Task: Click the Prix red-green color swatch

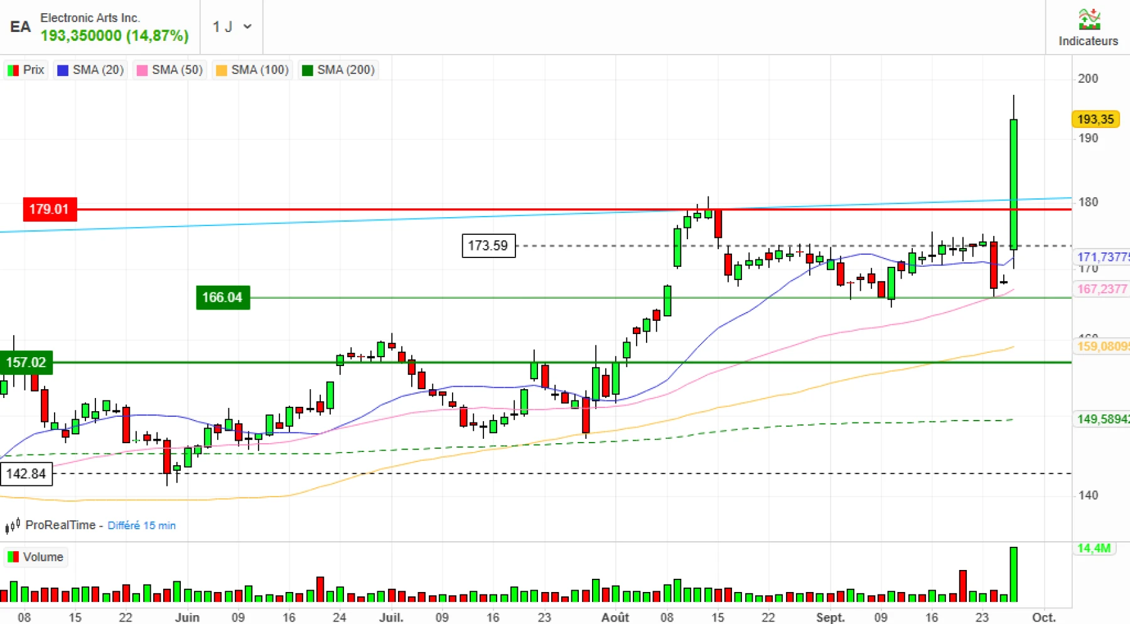Action: click(13, 70)
